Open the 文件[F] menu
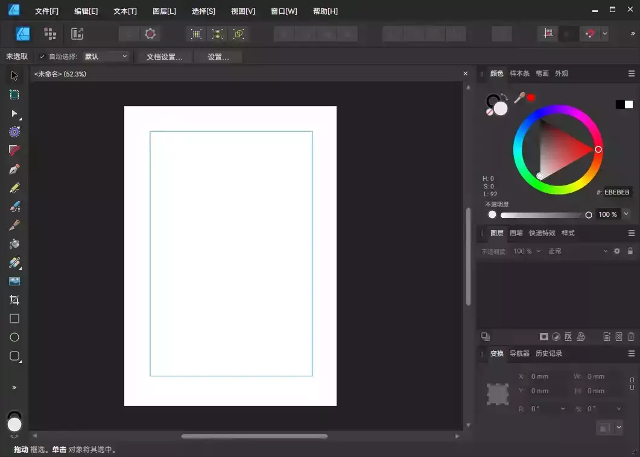 (x=46, y=11)
